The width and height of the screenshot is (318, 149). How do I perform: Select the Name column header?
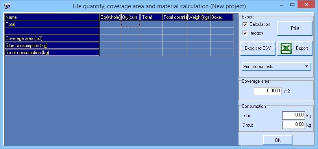click(52, 17)
